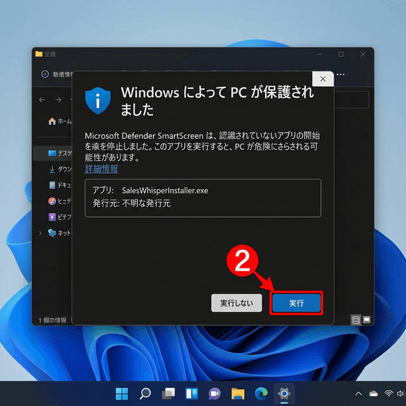Viewport: 406px width, 406px height.
Task: Open Music folder in Explorer sidebar
Action: point(60,201)
